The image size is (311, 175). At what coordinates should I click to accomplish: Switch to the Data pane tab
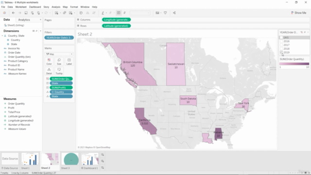(6, 19)
